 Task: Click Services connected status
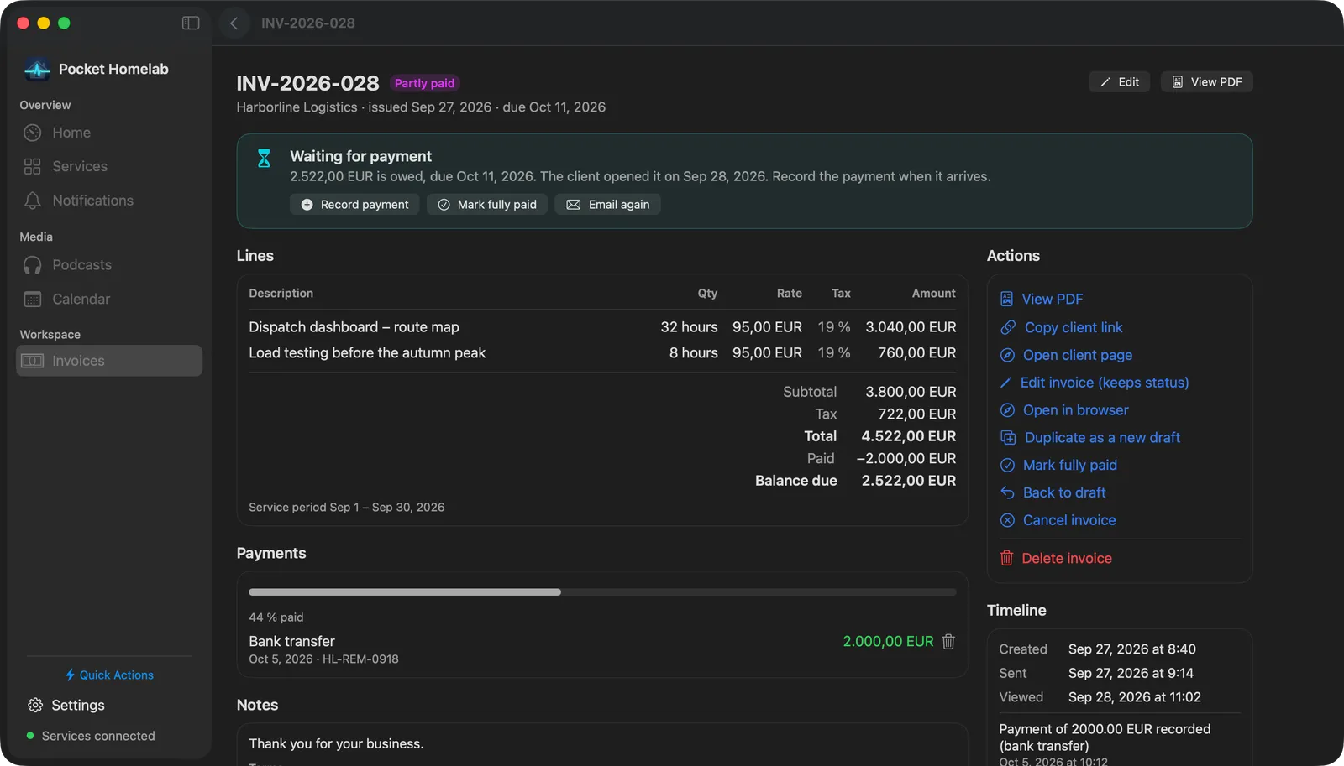91,736
